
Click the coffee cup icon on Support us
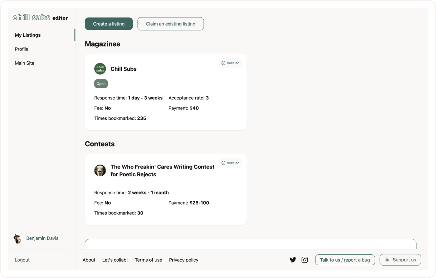click(x=387, y=260)
